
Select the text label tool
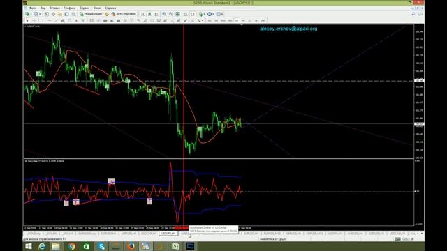tap(82, 20)
